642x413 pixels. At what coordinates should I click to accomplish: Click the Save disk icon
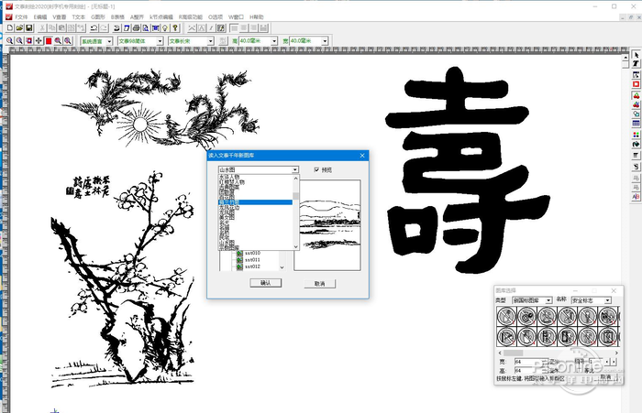point(28,28)
